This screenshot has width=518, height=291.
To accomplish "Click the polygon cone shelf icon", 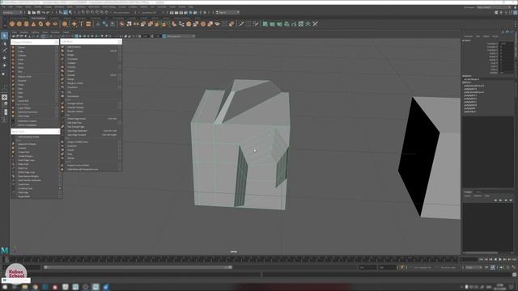I will [x=33, y=23].
